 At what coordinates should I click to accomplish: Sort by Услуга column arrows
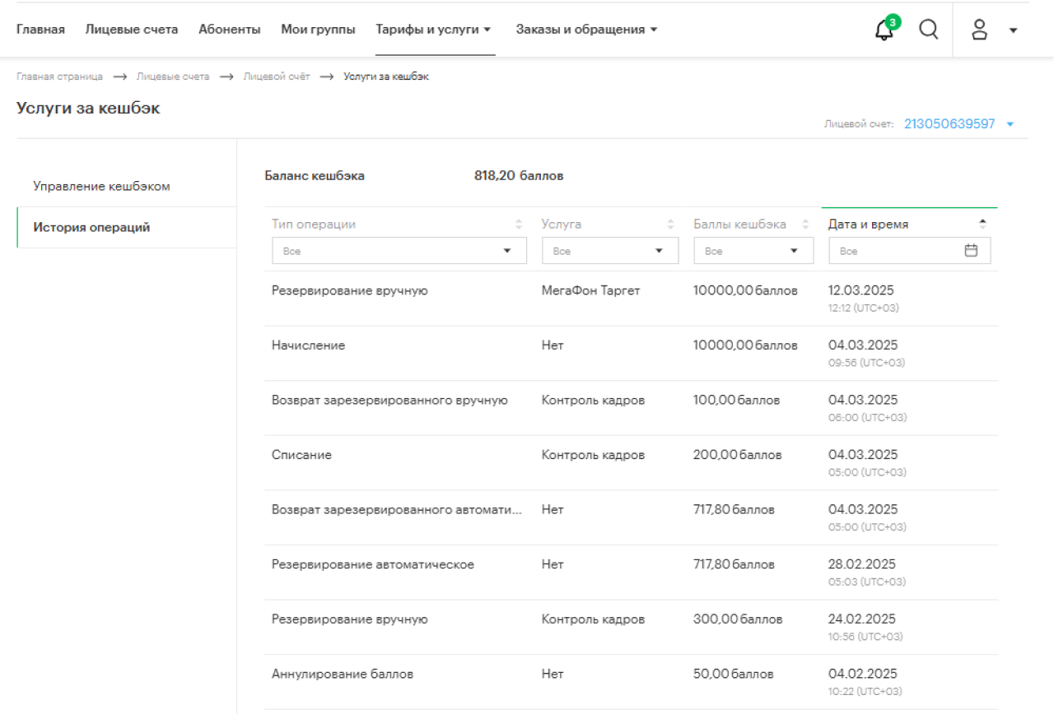click(670, 224)
